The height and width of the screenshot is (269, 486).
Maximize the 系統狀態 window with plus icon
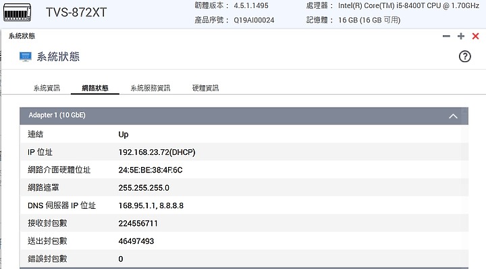[461, 36]
